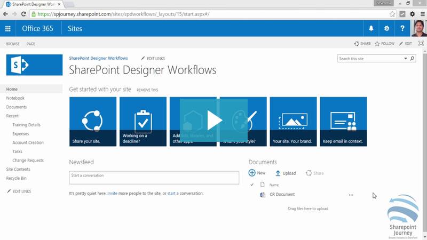Open the notifications bell

coord(371,28)
